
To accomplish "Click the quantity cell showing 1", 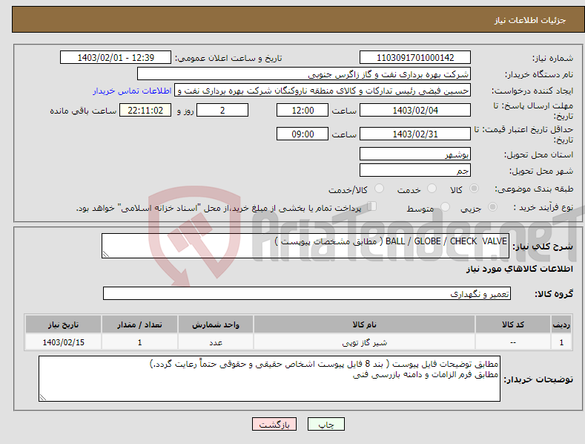I will (139, 342).
